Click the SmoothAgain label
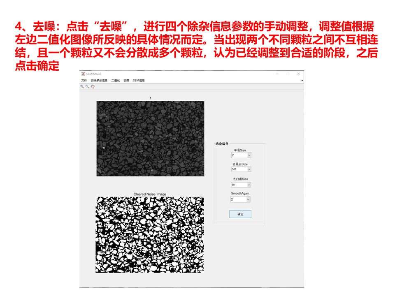This screenshot has width=395, height=296. pos(240,193)
